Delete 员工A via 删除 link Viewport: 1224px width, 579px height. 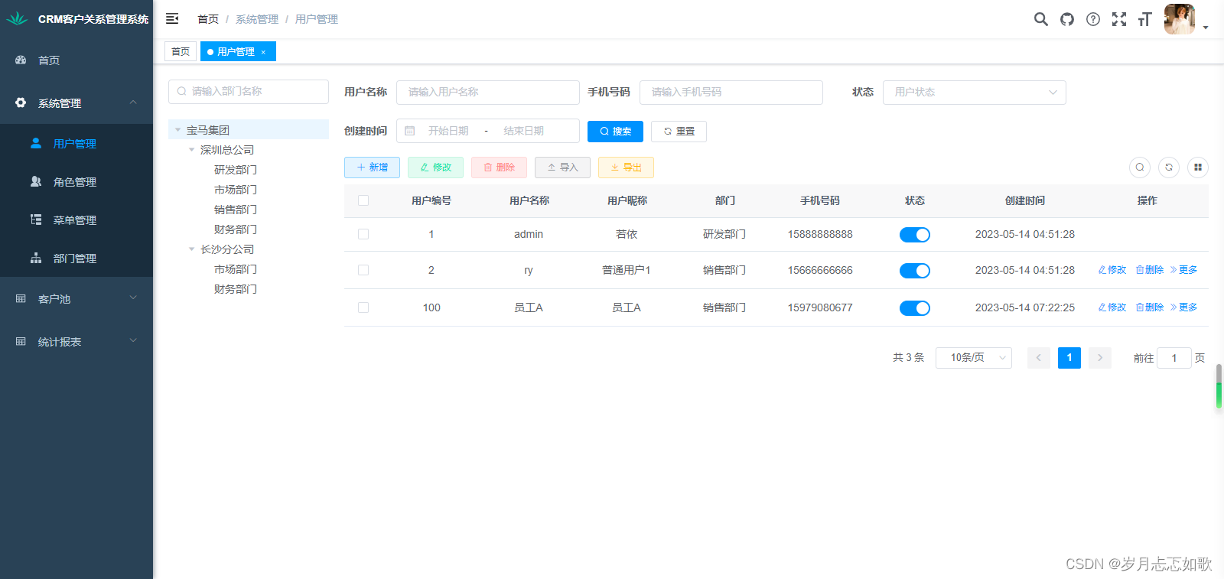(x=1150, y=307)
